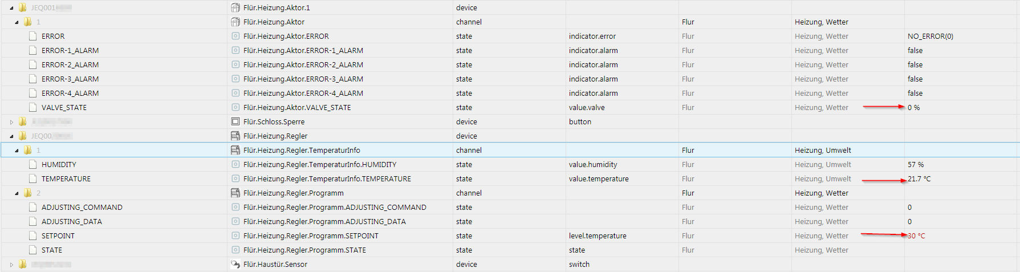This screenshot has height=272, width=1020.
Task: Expand the Flür.Schloss.Sperre device row
Action: (11, 122)
